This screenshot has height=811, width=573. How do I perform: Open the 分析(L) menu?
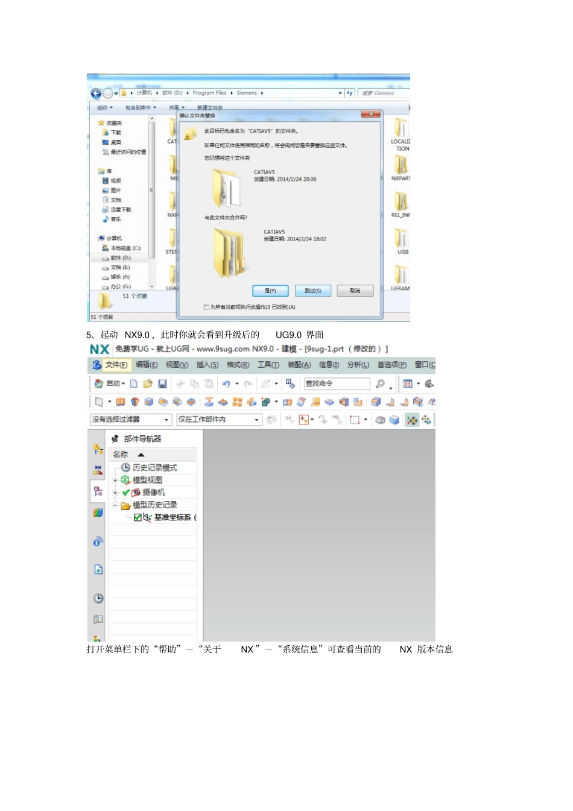(x=358, y=365)
